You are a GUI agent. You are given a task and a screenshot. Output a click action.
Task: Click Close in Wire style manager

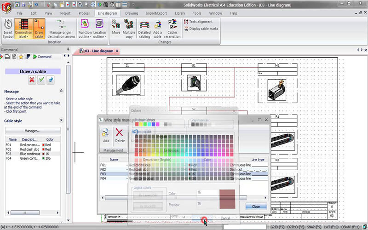click(256, 207)
